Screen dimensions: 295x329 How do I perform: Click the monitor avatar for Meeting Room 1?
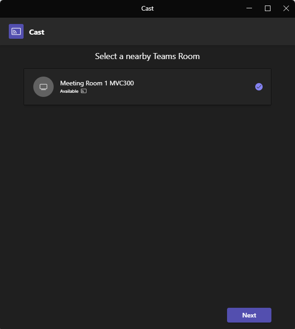point(43,87)
